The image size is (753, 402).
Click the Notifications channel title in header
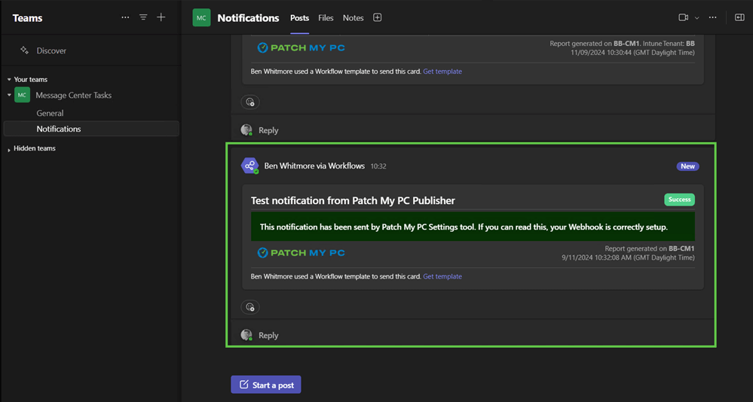248,18
